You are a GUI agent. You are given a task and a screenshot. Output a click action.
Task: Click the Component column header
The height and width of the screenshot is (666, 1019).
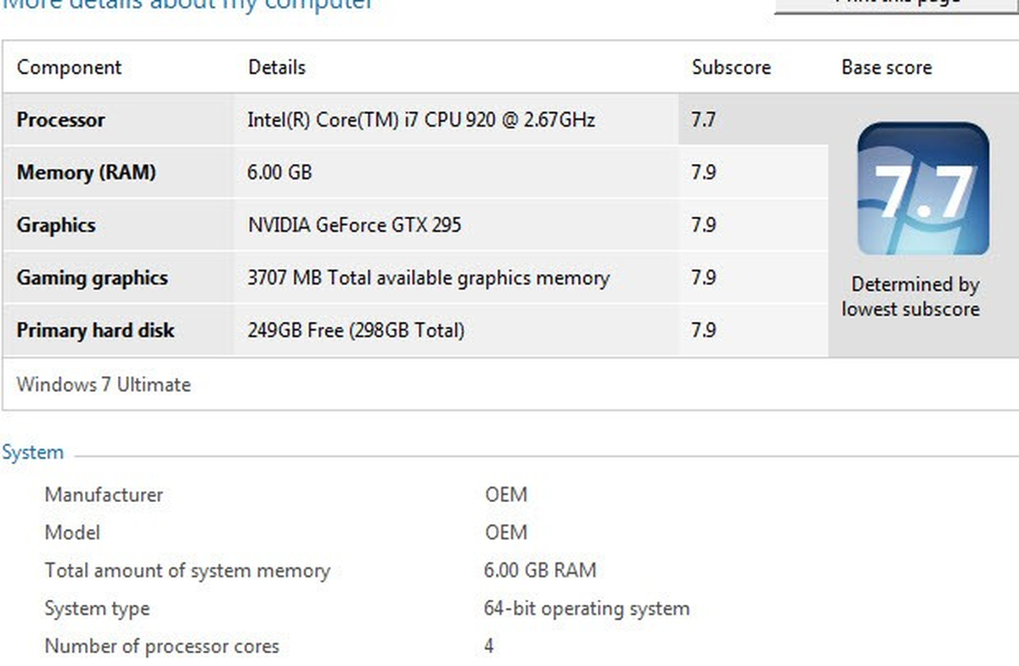pos(69,67)
